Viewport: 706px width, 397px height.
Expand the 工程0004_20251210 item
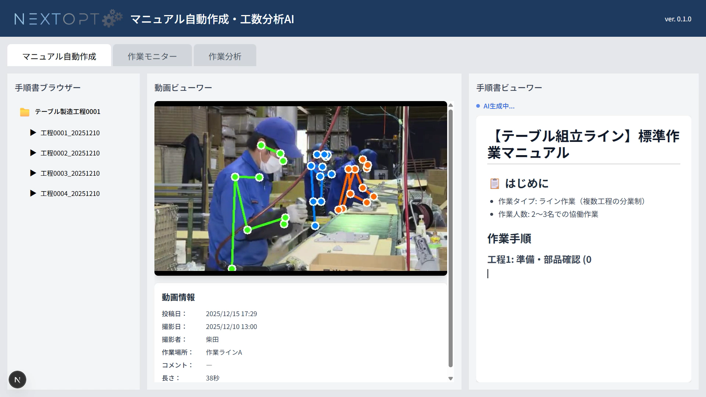tap(33, 193)
